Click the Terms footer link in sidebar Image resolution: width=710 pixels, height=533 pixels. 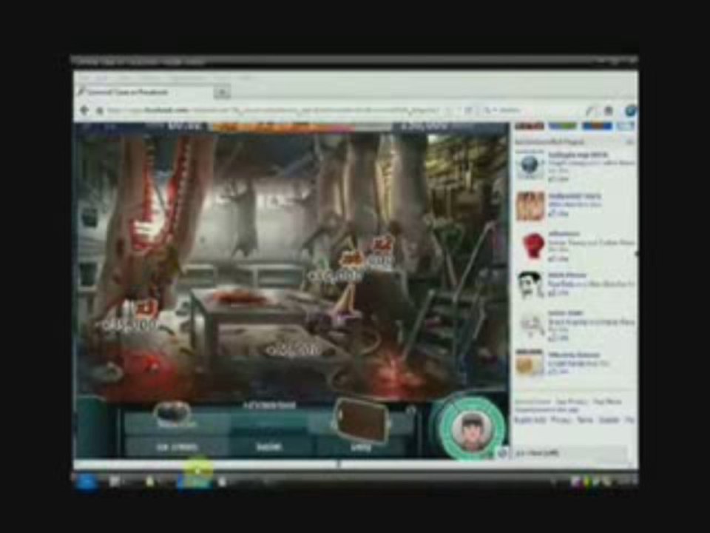[585, 420]
